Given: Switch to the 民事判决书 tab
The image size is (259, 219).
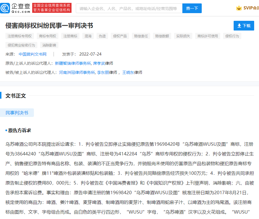Looking at the screenshot, I should (x=17, y=113).
